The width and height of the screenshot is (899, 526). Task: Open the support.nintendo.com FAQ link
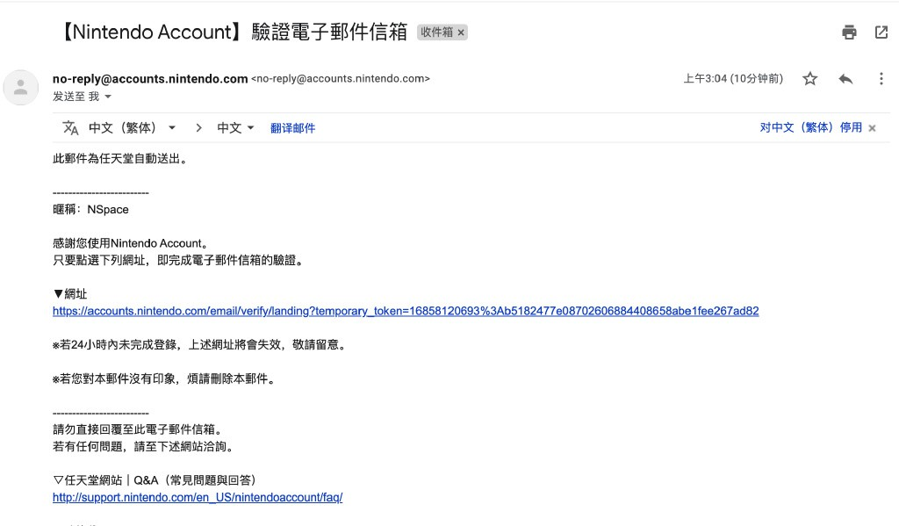click(198, 497)
